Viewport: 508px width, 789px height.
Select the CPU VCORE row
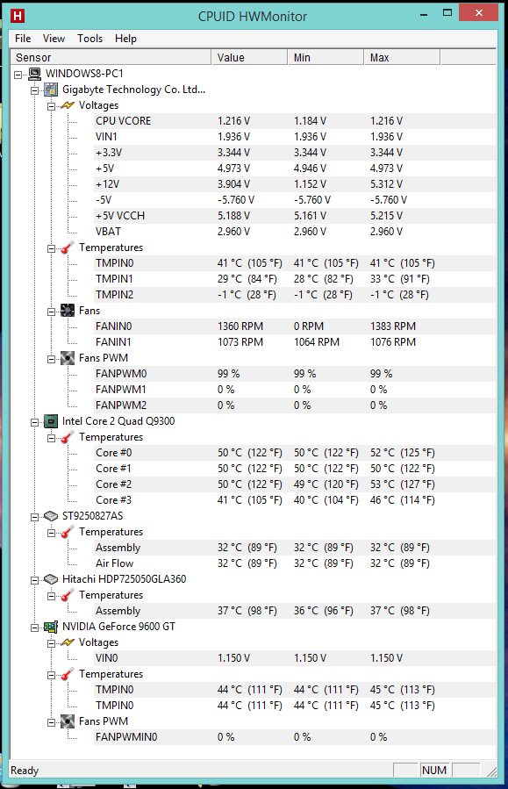pos(295,121)
